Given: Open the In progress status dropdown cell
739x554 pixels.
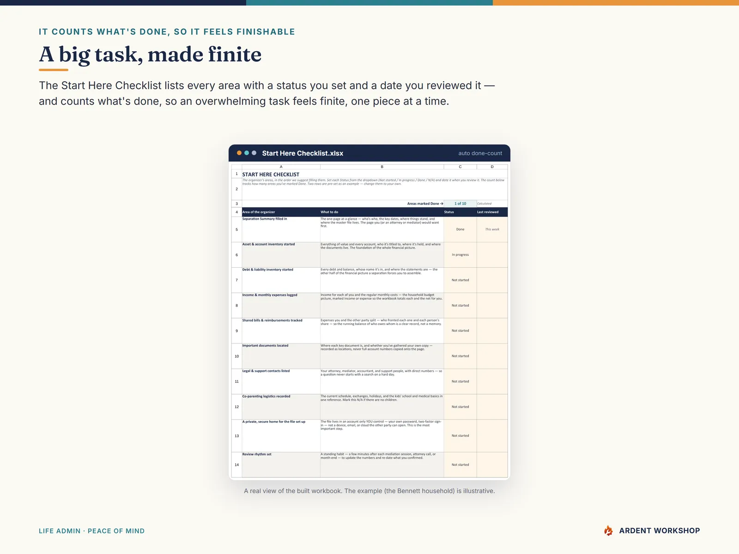Looking at the screenshot, I should [460, 255].
